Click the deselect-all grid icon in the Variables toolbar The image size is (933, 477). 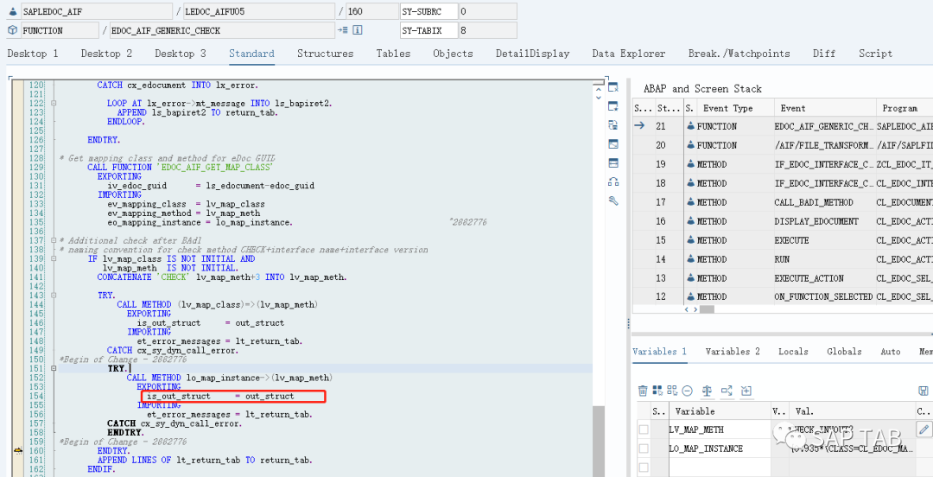click(x=672, y=391)
